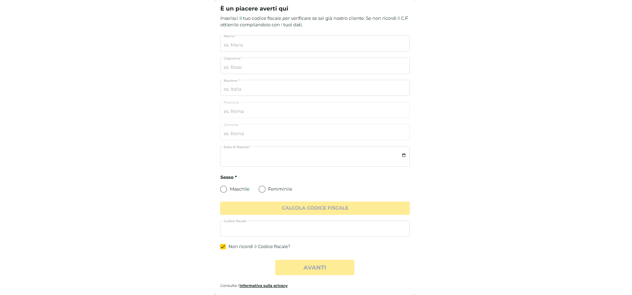Image resolution: width=632 pixels, height=295 pixels.
Task: Open the Provincia field
Action: (x=315, y=110)
